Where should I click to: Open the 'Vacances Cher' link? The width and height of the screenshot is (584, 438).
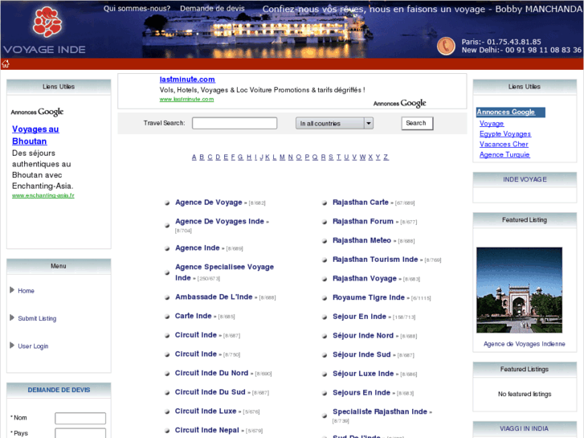pyautogui.click(x=504, y=145)
